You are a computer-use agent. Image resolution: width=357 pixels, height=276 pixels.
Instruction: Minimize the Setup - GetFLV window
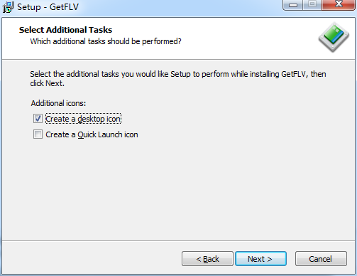pos(293,5)
